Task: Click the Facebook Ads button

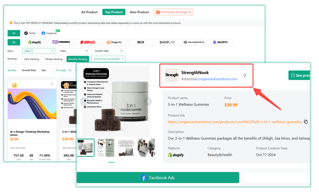Action: pos(158,178)
